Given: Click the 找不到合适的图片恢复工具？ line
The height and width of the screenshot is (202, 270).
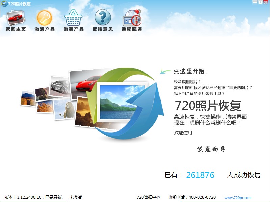Looking at the screenshot, I should [x=199, y=94].
